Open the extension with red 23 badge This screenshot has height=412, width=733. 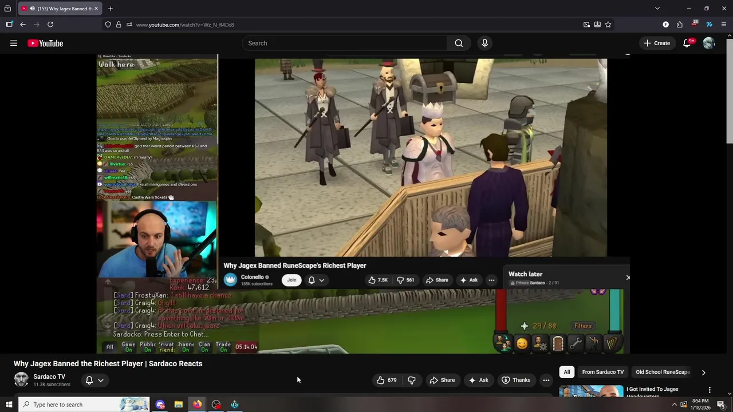click(694, 24)
